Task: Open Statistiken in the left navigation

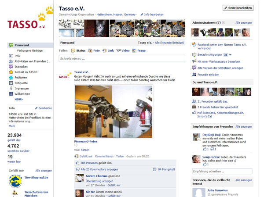Action: 21,67
